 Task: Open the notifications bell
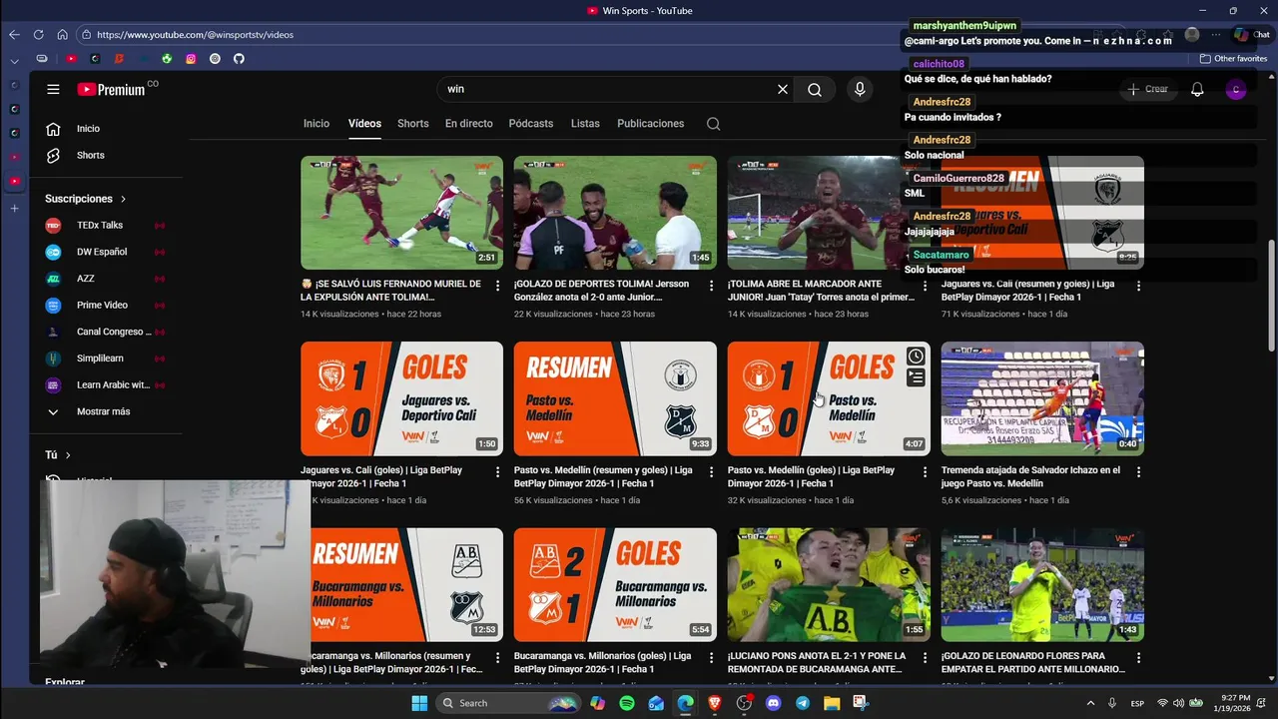tap(1197, 89)
